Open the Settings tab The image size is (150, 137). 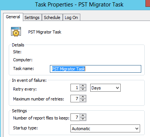32,18
